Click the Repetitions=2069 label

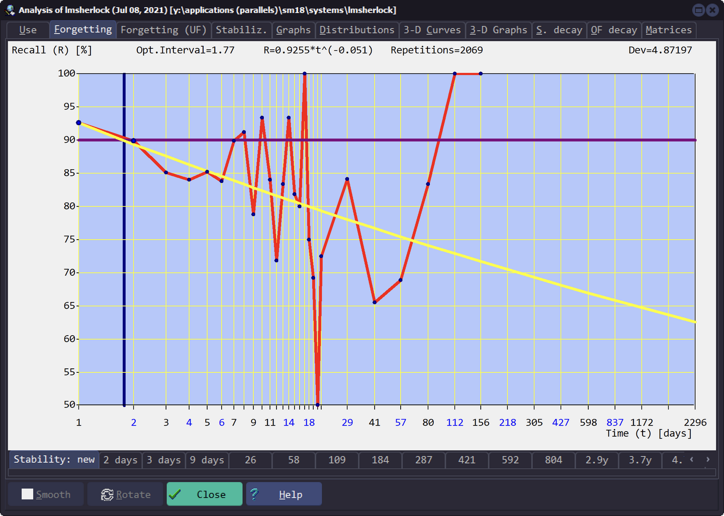(436, 50)
